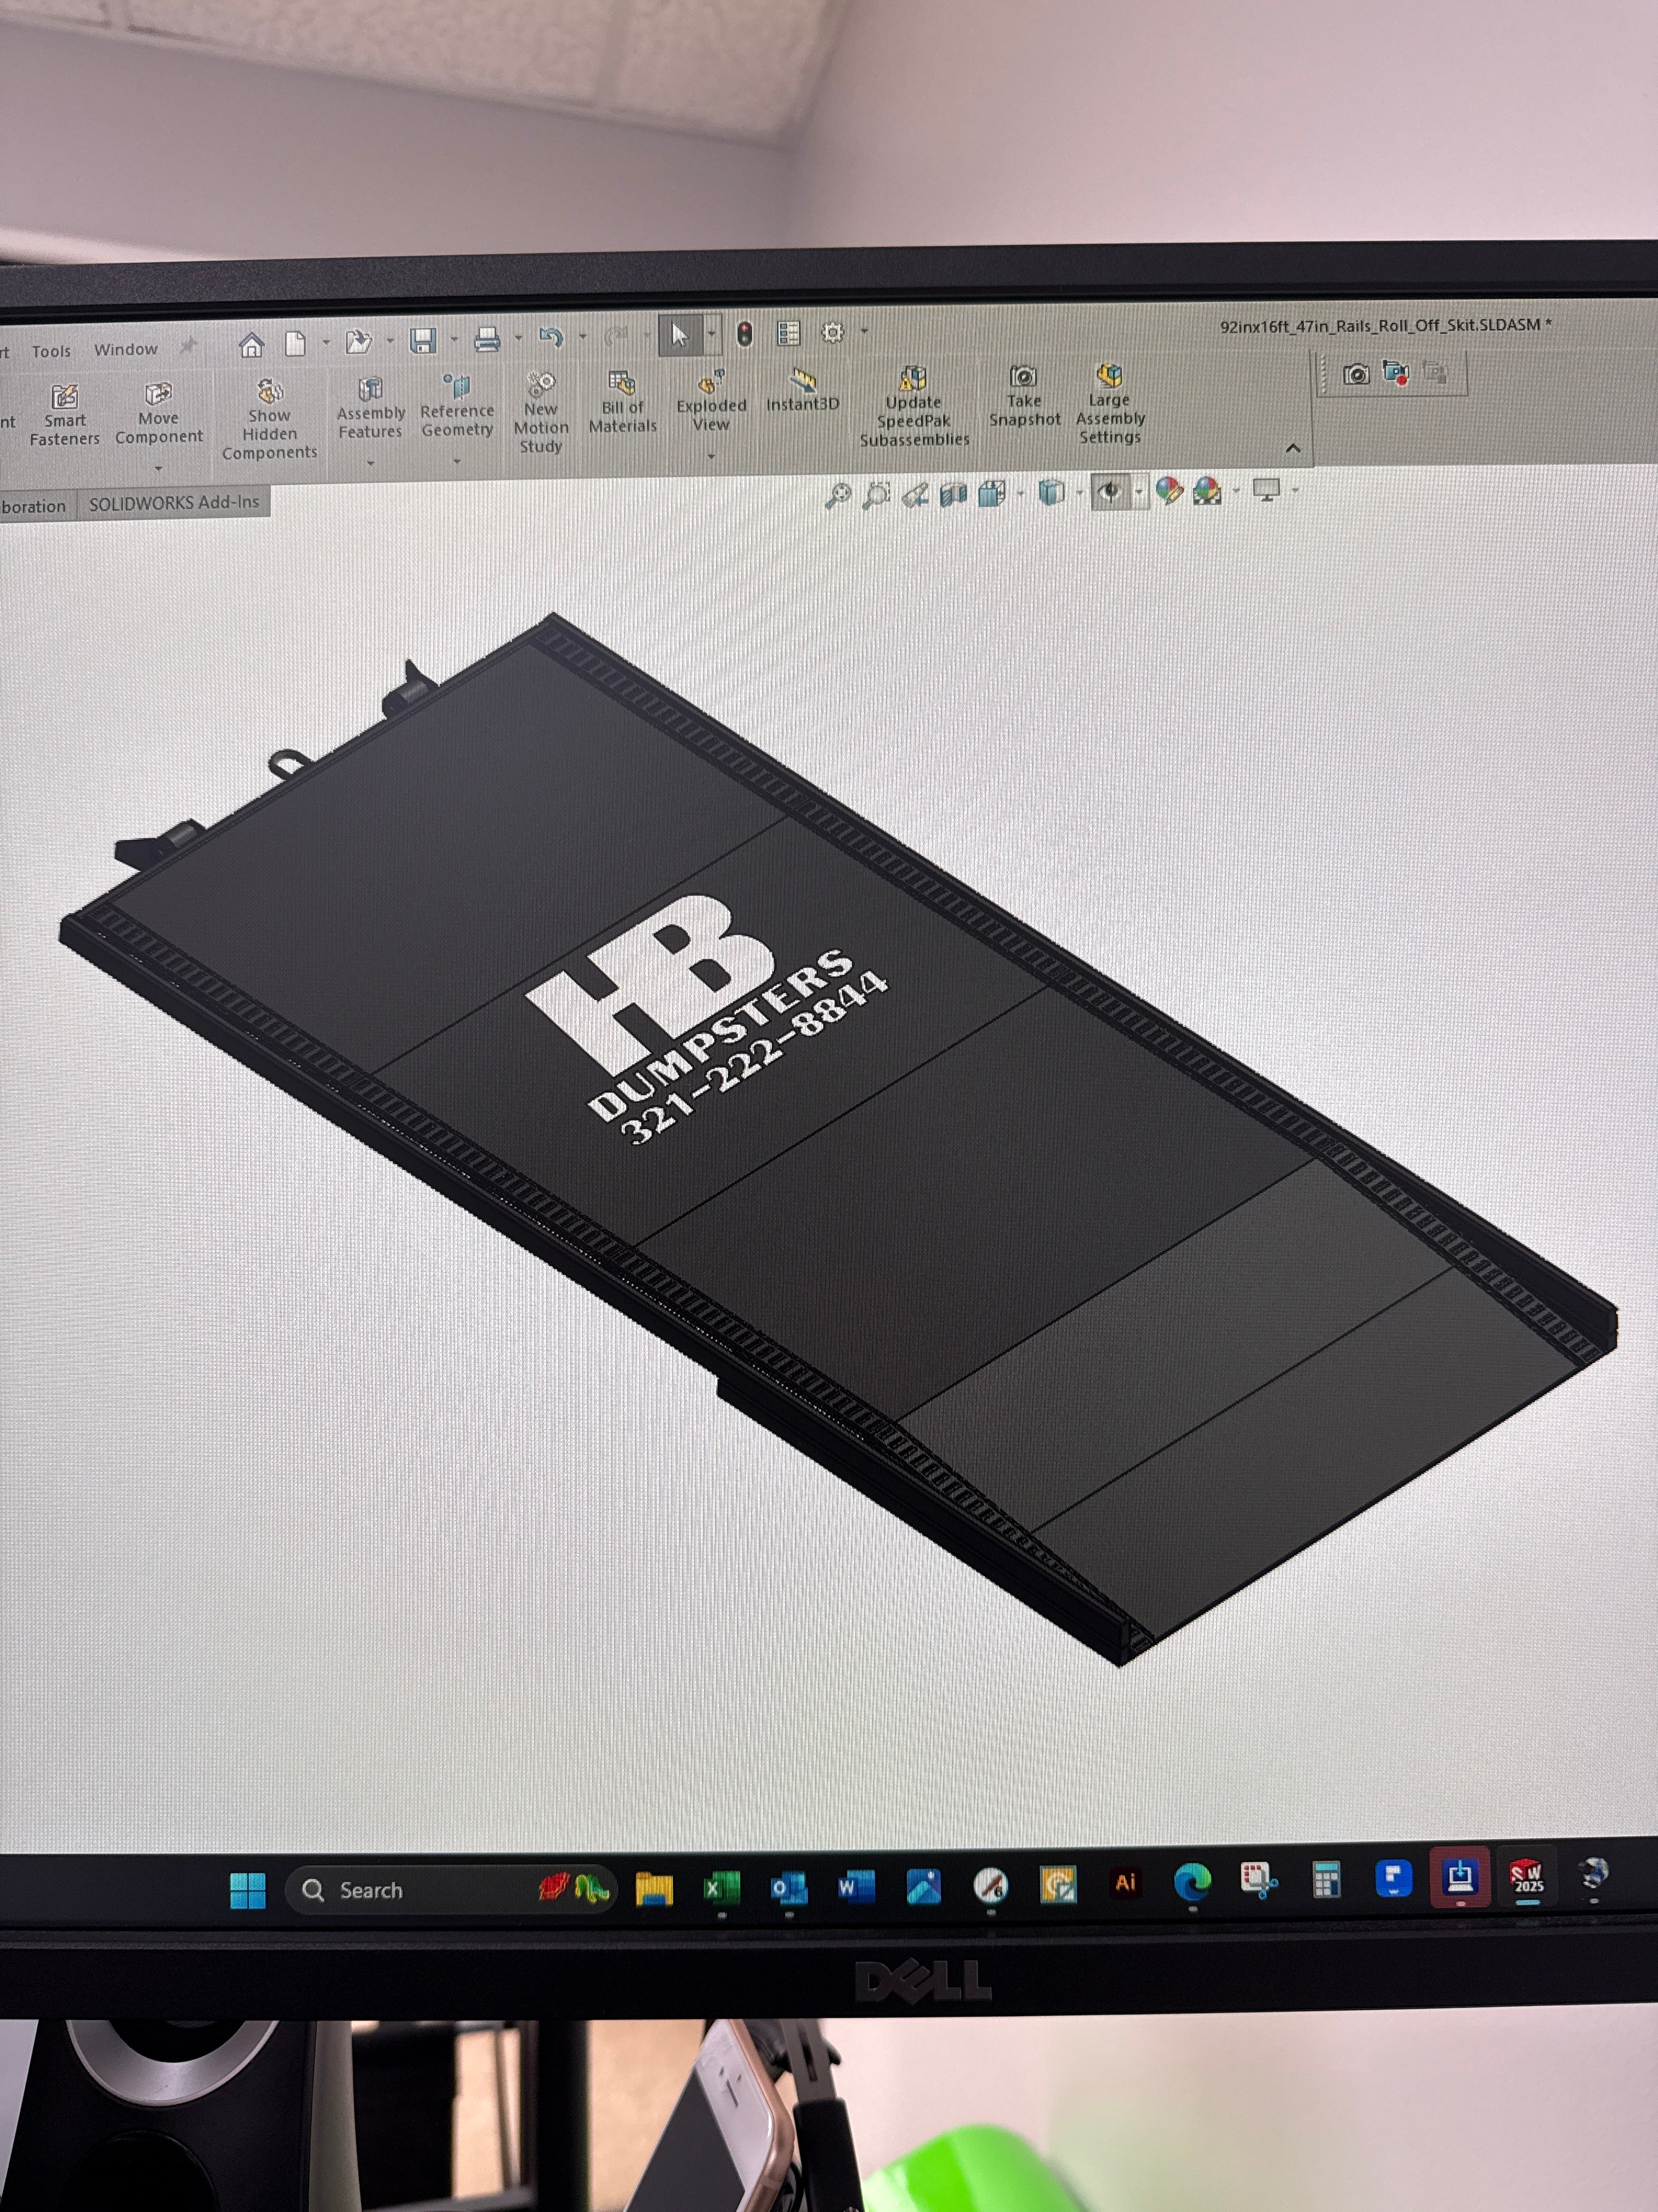Viewport: 1658px width, 2212px height.
Task: Expand the Open file dropdown arrow
Action: click(x=389, y=341)
